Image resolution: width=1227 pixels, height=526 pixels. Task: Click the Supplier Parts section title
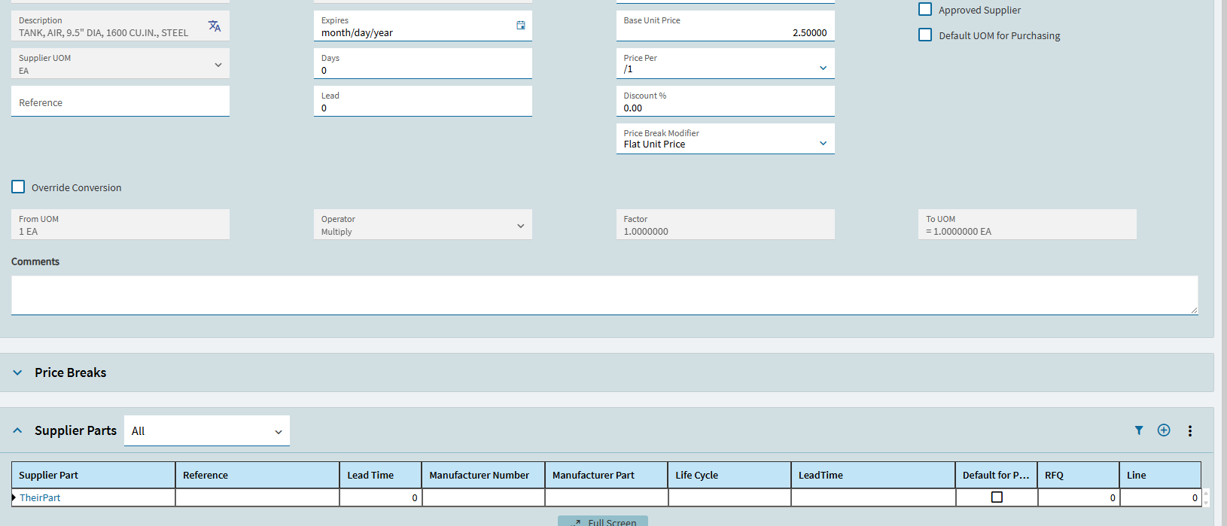[x=75, y=430]
